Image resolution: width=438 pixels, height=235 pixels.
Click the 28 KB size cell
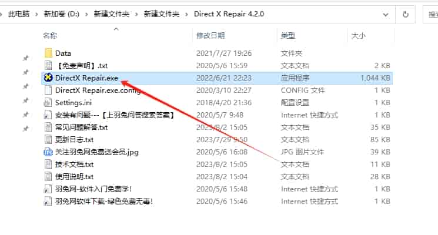pos(380,176)
